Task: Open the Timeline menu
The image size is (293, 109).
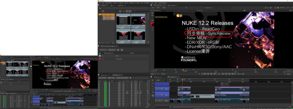Action: [x=147, y=3]
